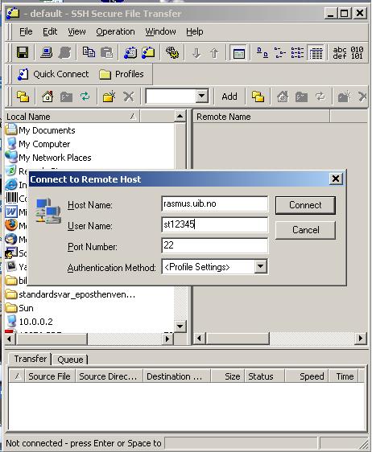Switch to the Queue tab
The image size is (372, 452).
[x=70, y=360]
